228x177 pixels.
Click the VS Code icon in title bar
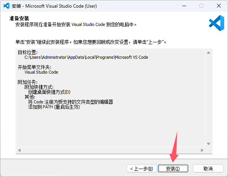click(x=6, y=6)
